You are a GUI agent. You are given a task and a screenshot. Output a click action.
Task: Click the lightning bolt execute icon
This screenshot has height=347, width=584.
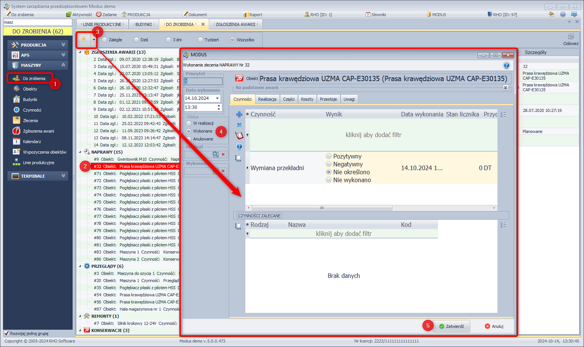84,39
